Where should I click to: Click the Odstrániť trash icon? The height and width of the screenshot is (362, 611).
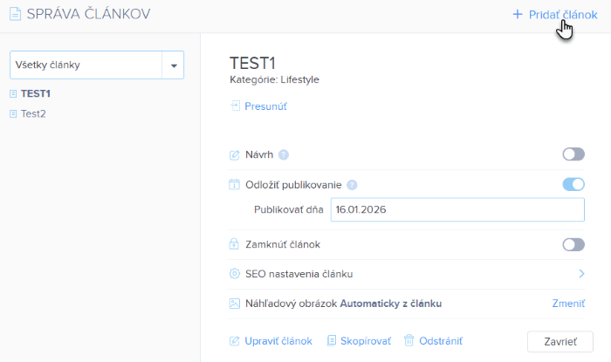[x=408, y=341]
